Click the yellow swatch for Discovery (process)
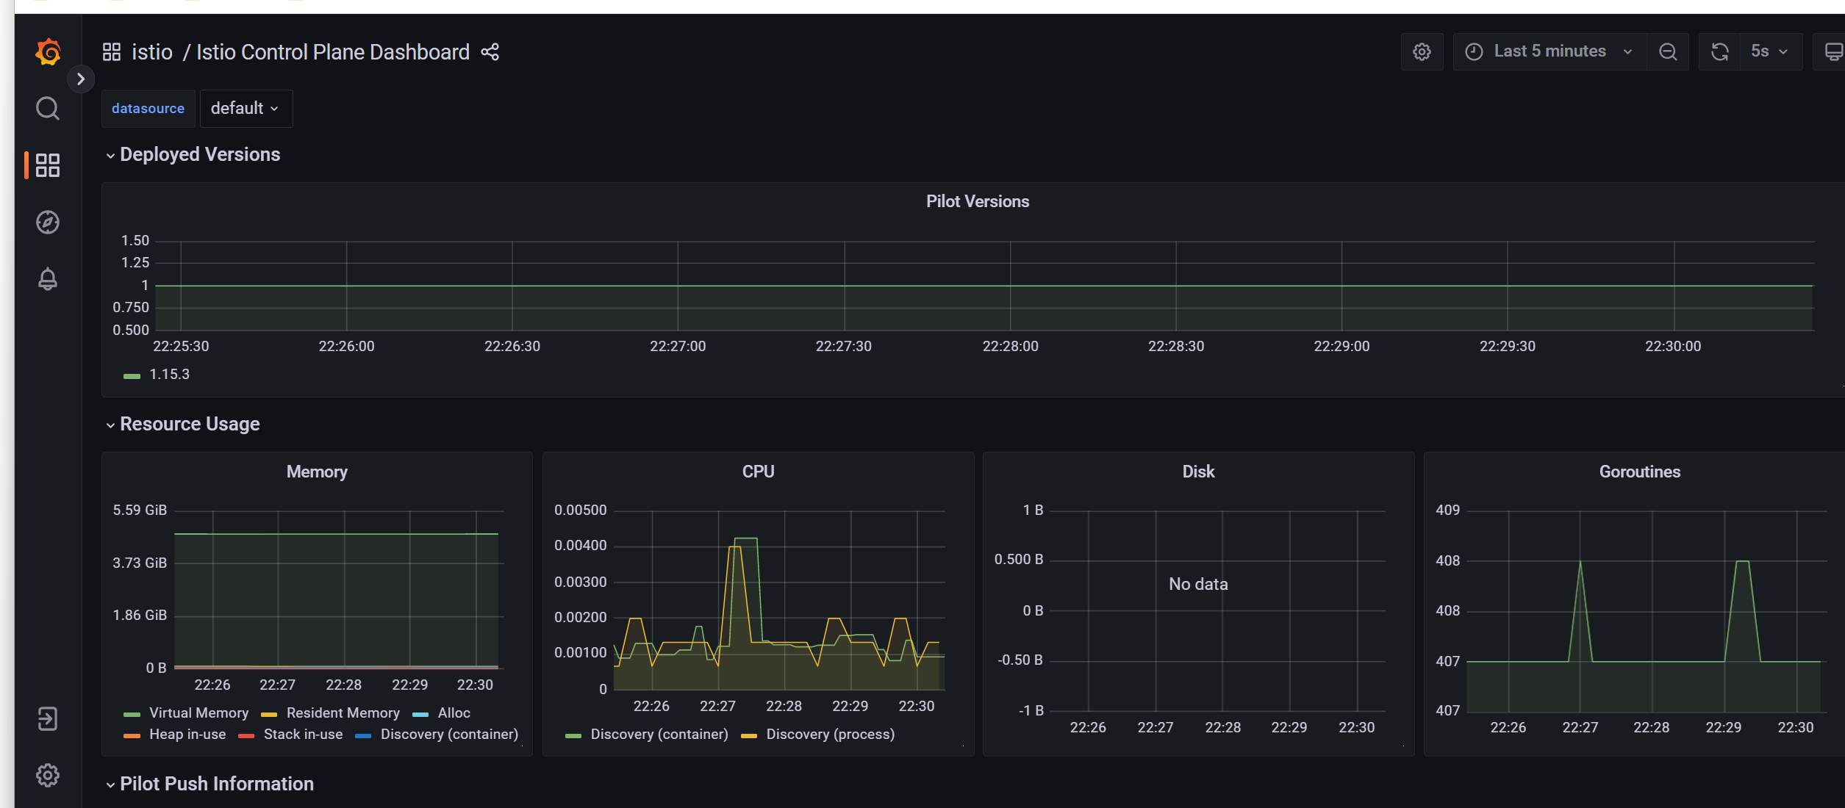The height and width of the screenshot is (808, 1845). click(x=749, y=735)
